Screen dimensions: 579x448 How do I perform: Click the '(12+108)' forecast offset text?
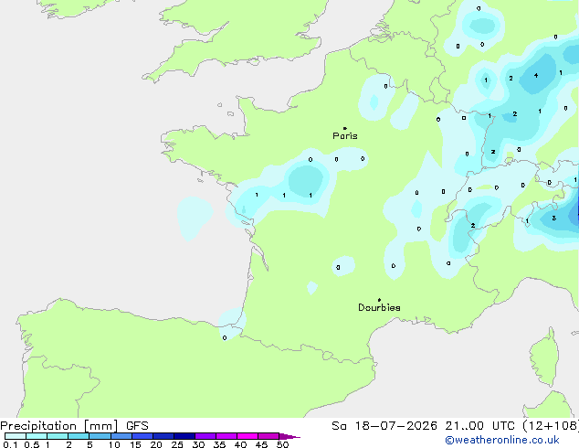point(551,426)
